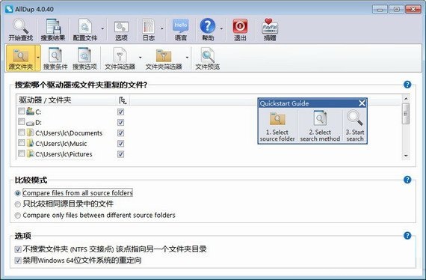
Task: Click the 开始查找 start search icon
Action: 20,30
